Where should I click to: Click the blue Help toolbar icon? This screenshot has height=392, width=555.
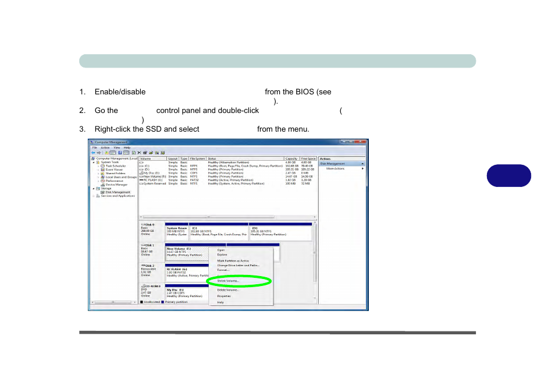pos(120,153)
